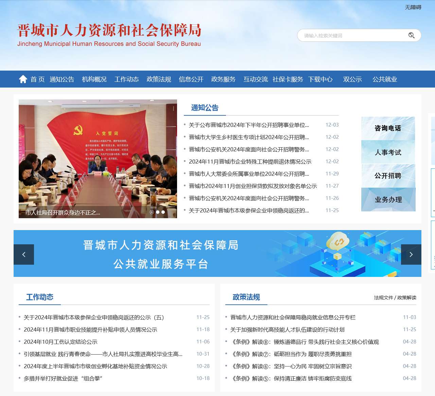Open article 2024年10月工伤认定结论公示

(x=60, y=342)
